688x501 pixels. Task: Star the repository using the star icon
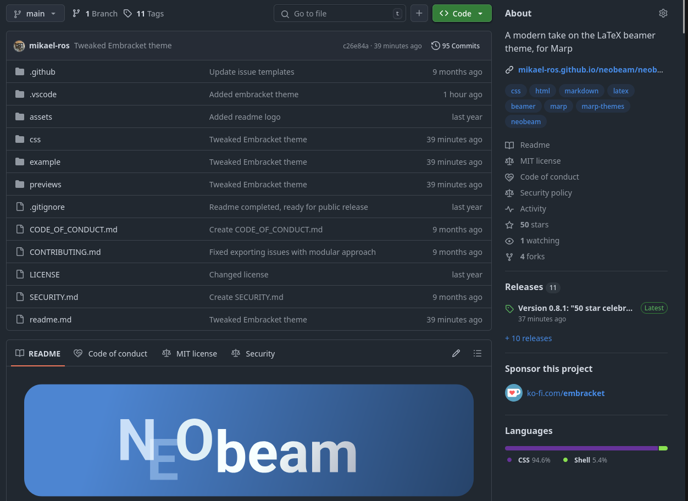pyautogui.click(x=510, y=225)
